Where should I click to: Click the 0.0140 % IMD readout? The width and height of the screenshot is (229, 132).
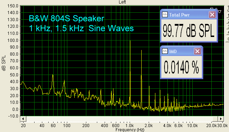181,67
